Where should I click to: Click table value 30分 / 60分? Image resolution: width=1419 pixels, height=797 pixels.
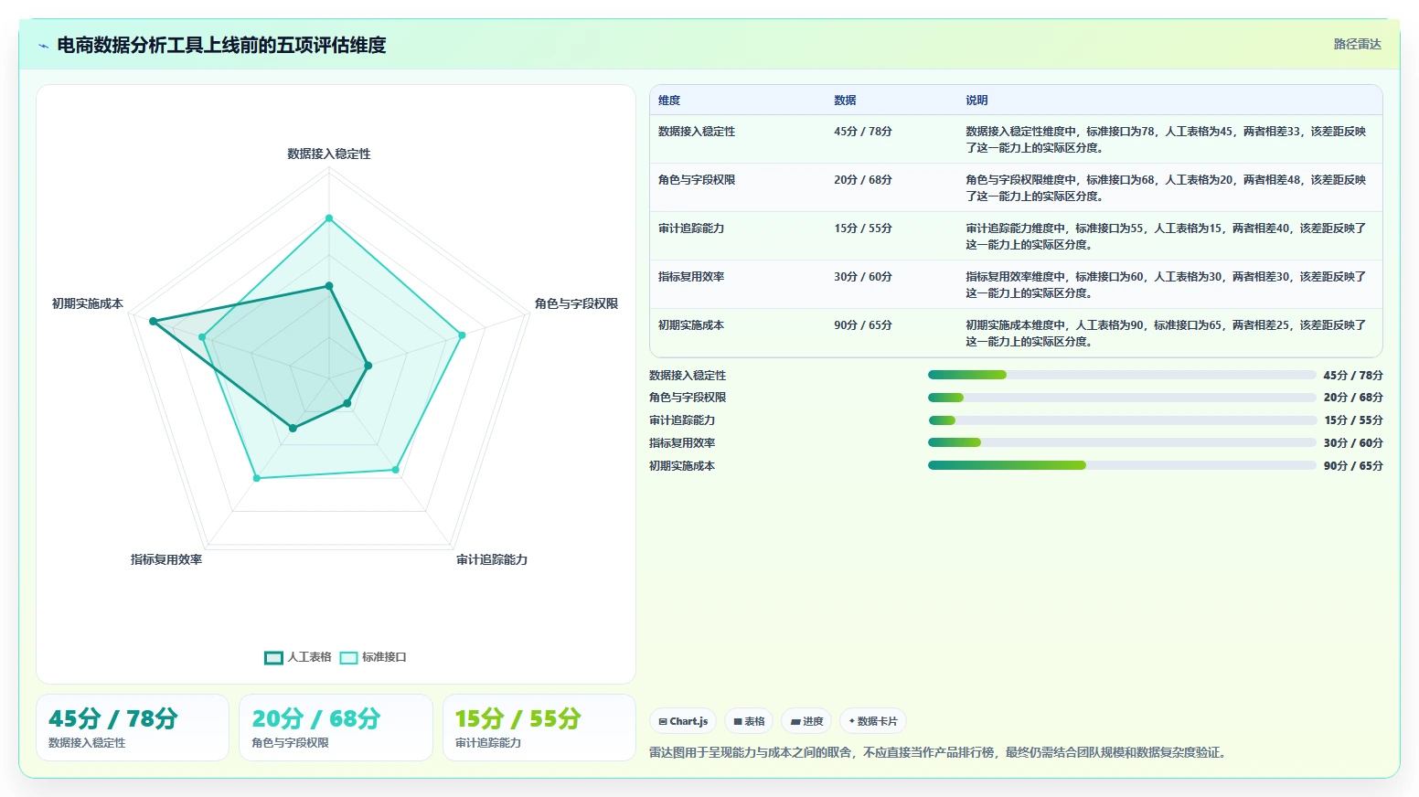[863, 277]
